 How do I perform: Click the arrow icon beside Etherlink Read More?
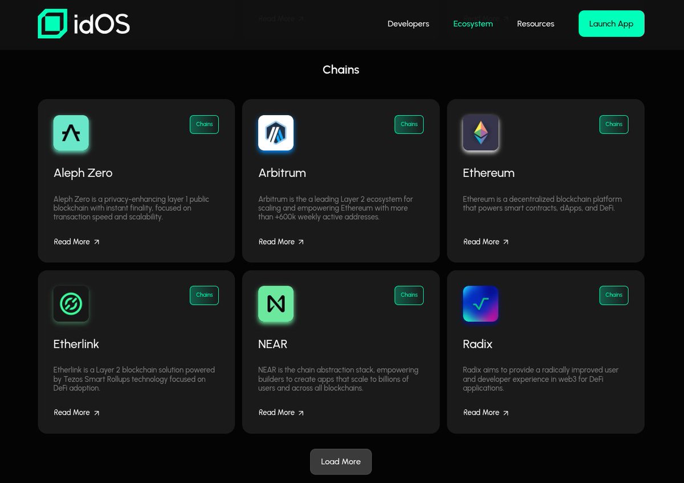click(x=96, y=413)
